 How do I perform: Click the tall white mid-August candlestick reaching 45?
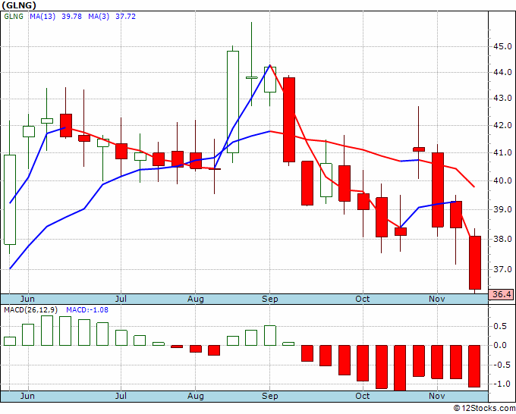coord(233,102)
